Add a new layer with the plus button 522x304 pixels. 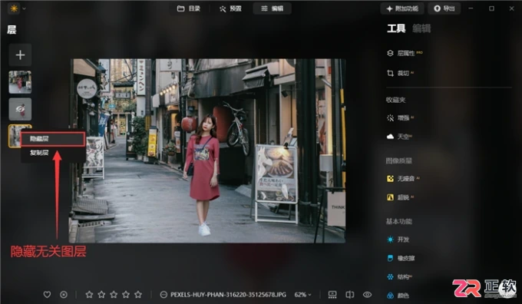pyautogui.click(x=20, y=55)
